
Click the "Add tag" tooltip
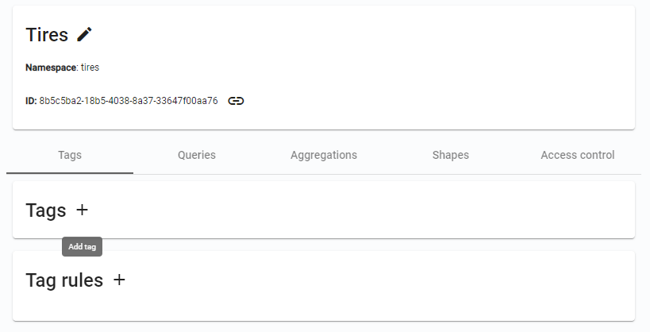[83, 247]
